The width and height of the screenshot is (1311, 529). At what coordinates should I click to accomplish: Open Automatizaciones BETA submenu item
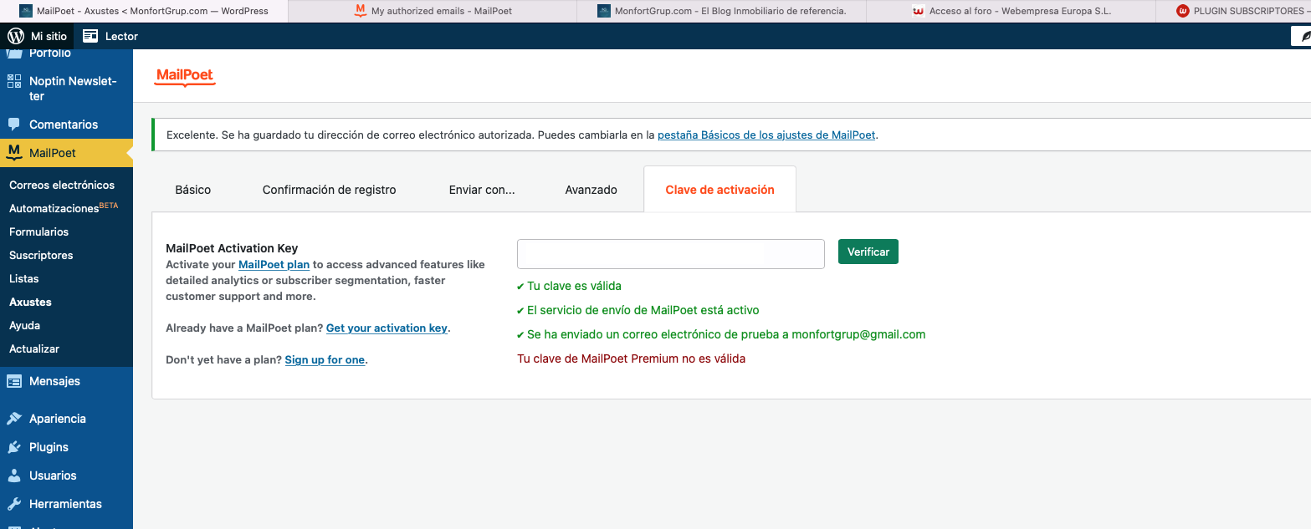[x=64, y=207]
